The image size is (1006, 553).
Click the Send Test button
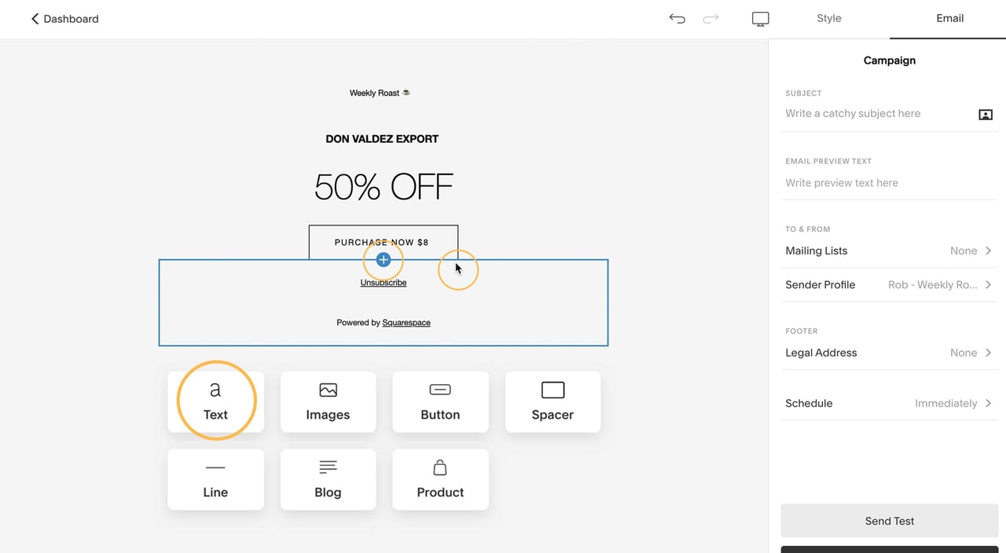point(889,520)
